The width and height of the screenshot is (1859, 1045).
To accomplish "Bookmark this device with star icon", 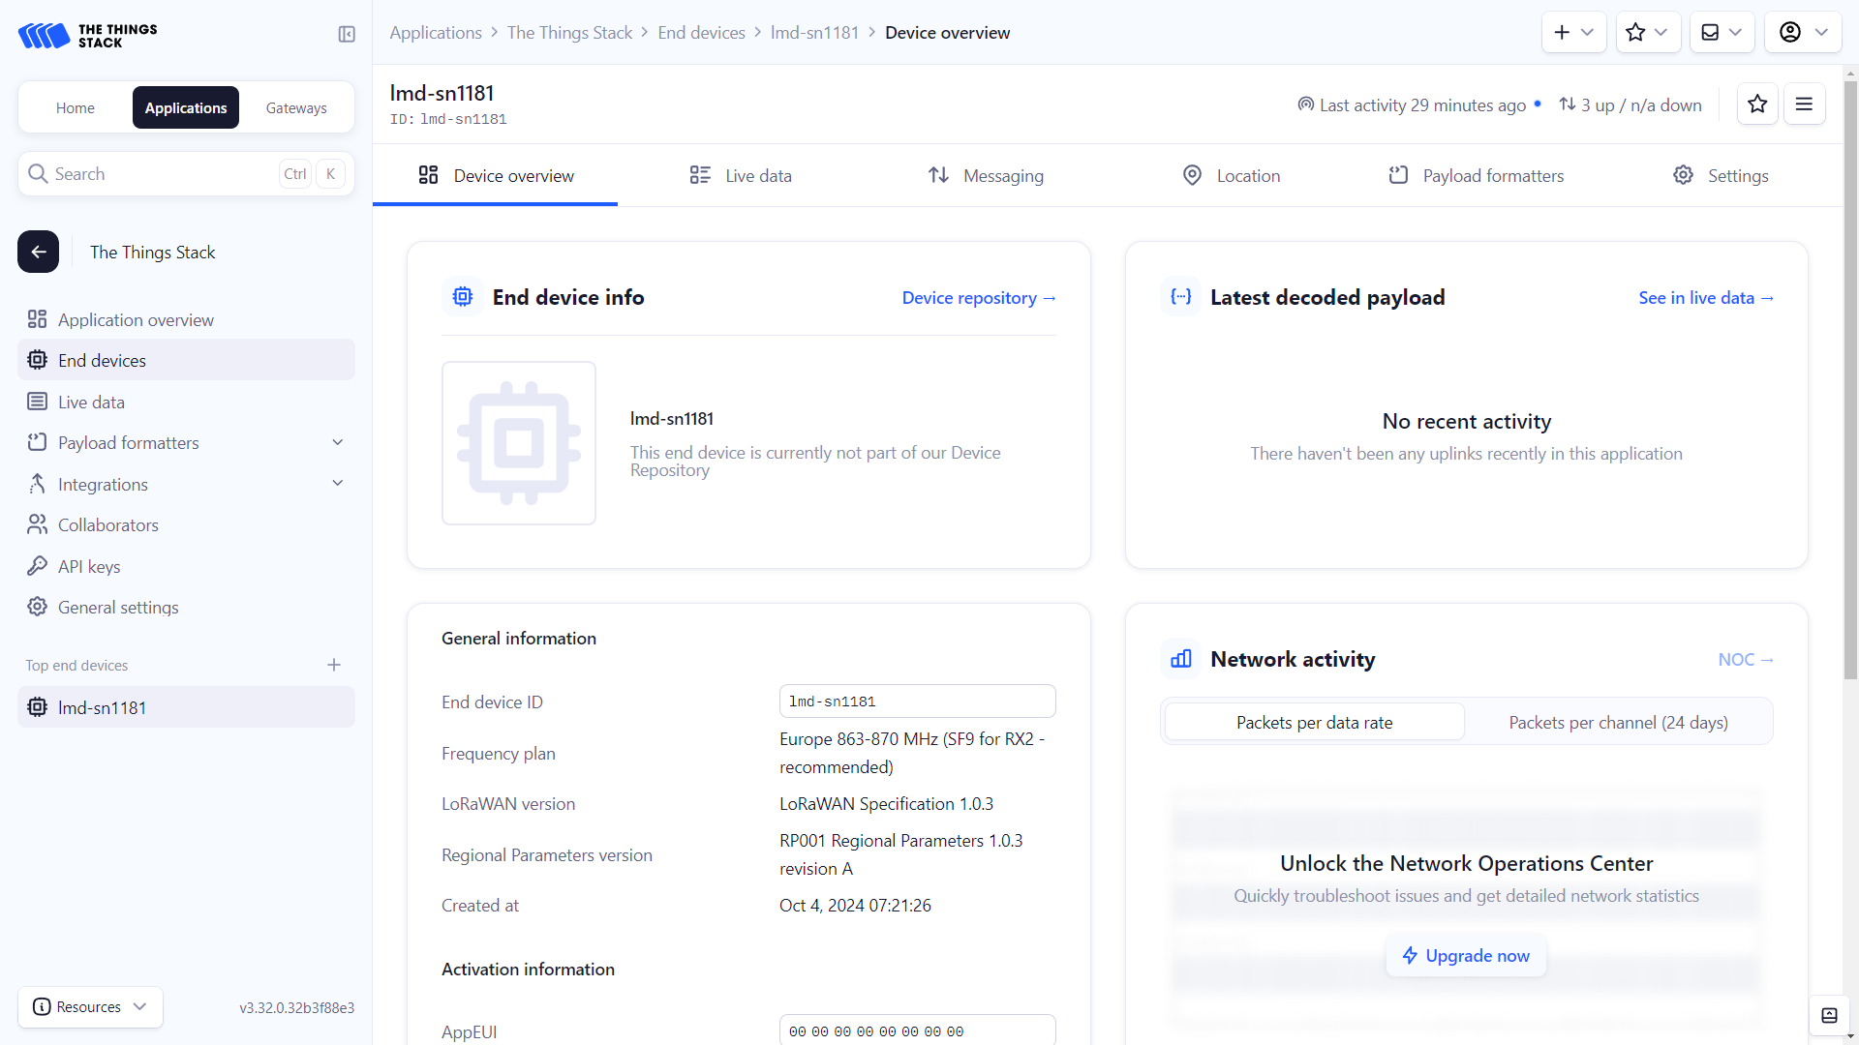I will coord(1757,104).
